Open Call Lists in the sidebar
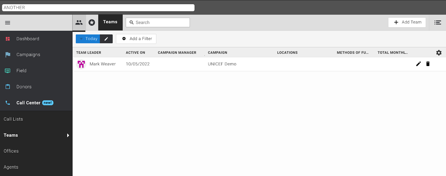446x176 pixels. (x=13, y=119)
